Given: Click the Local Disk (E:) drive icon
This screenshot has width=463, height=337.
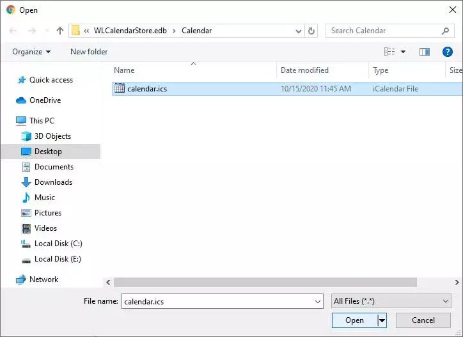Looking at the screenshot, I should (x=26, y=260).
